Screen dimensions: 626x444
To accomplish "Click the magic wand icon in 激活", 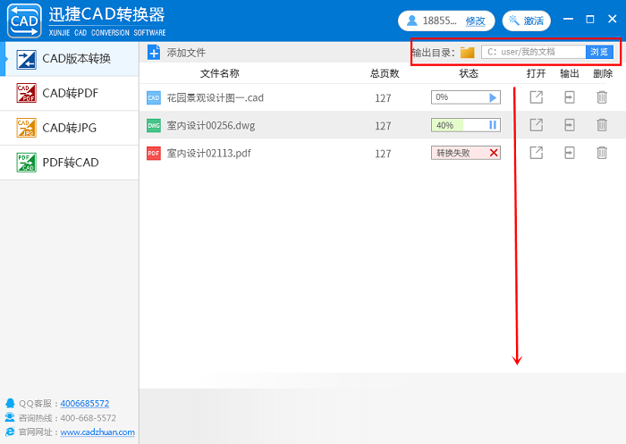I will [514, 20].
